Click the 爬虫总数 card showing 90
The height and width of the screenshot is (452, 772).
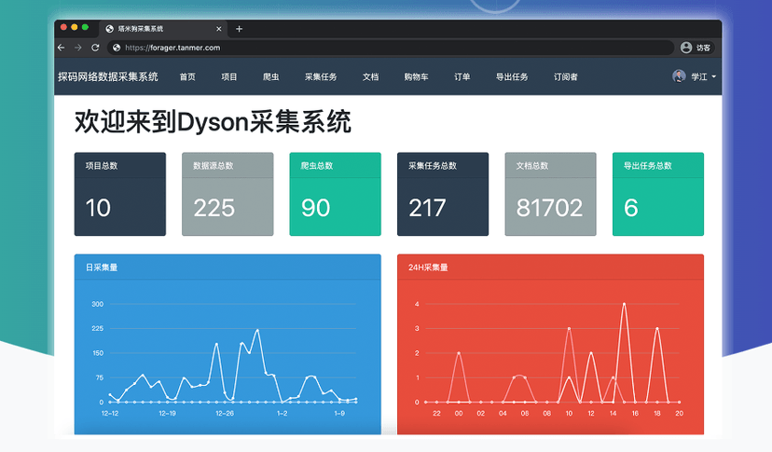[x=336, y=194]
